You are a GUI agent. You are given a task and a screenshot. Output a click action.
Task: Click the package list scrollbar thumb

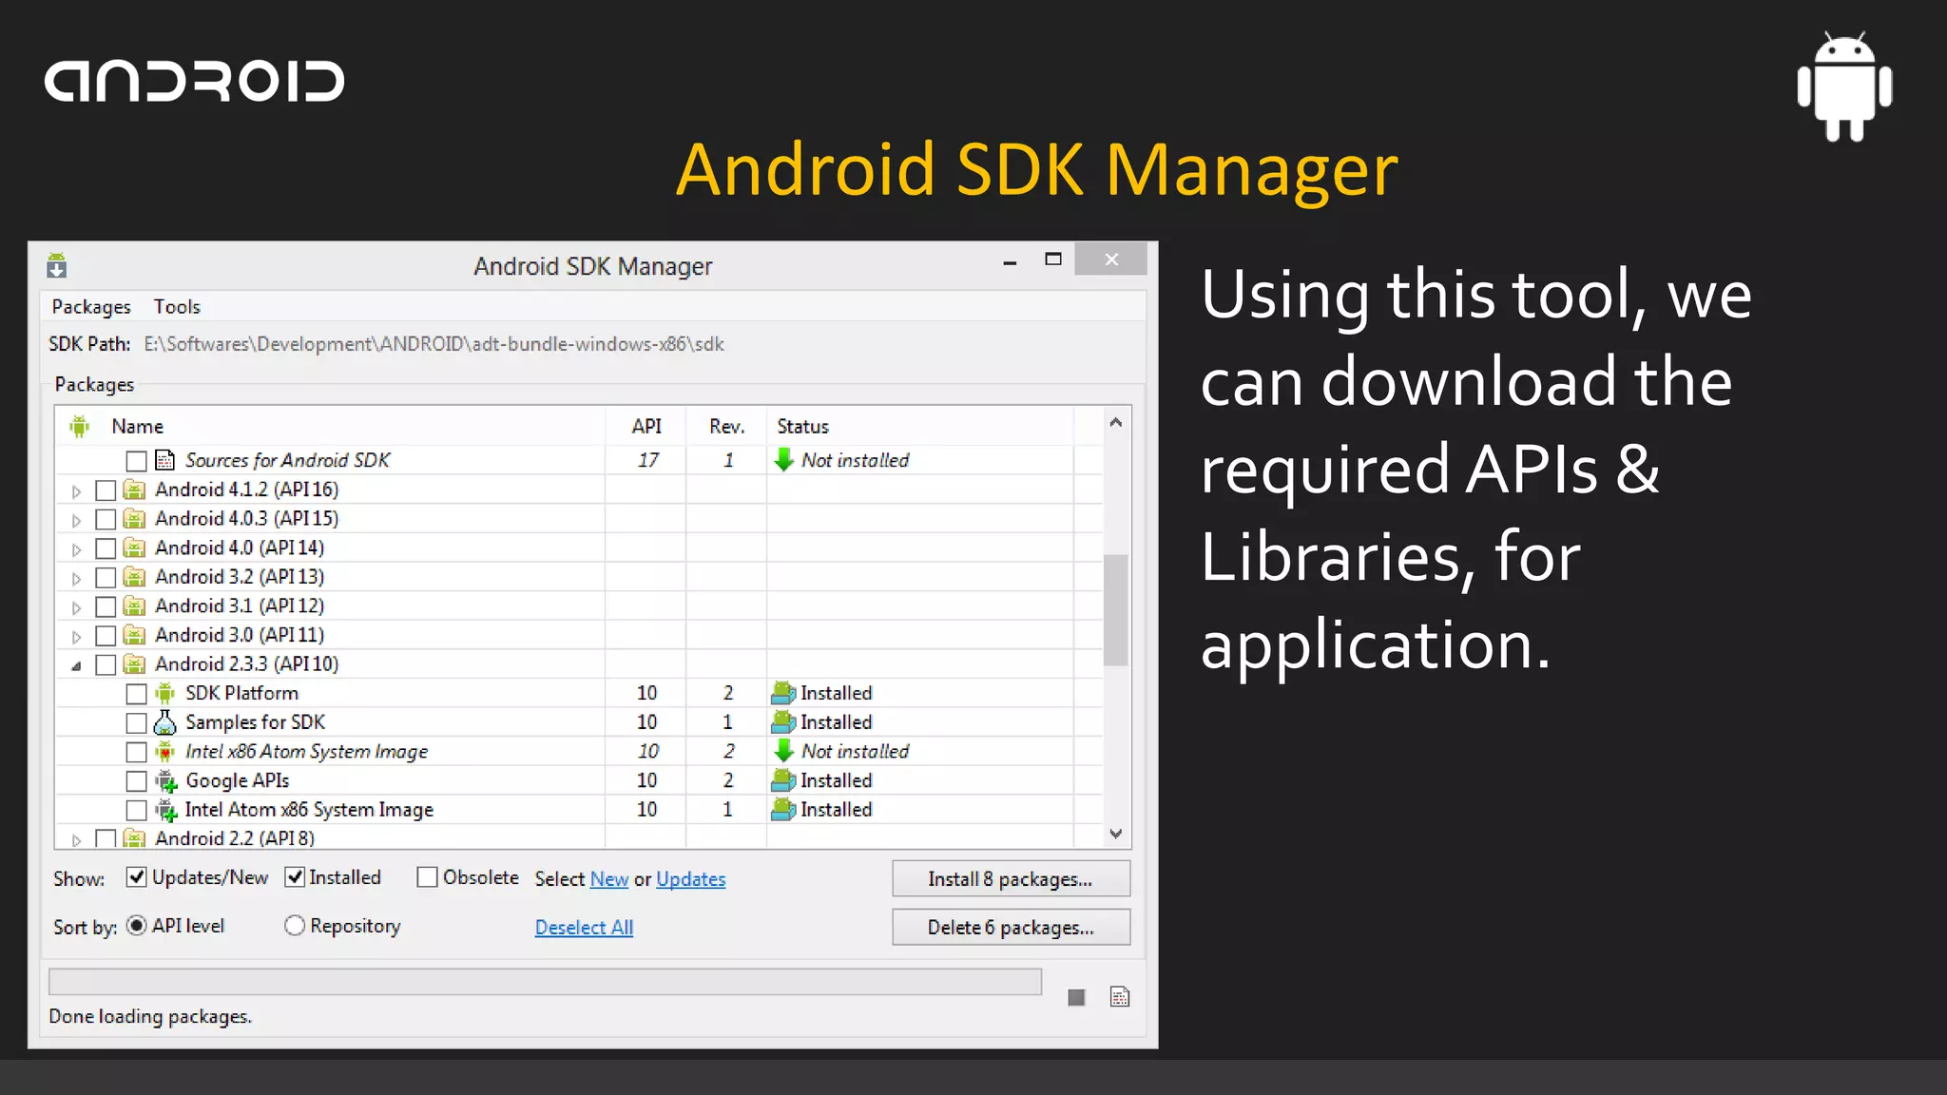click(1116, 608)
